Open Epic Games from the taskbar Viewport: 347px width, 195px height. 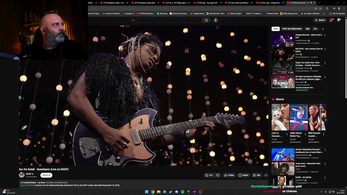[188, 192]
